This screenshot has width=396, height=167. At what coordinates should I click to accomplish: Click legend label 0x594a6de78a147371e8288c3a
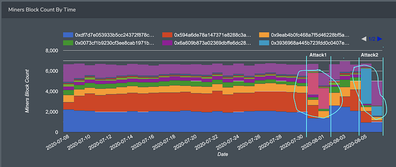(x=213, y=35)
